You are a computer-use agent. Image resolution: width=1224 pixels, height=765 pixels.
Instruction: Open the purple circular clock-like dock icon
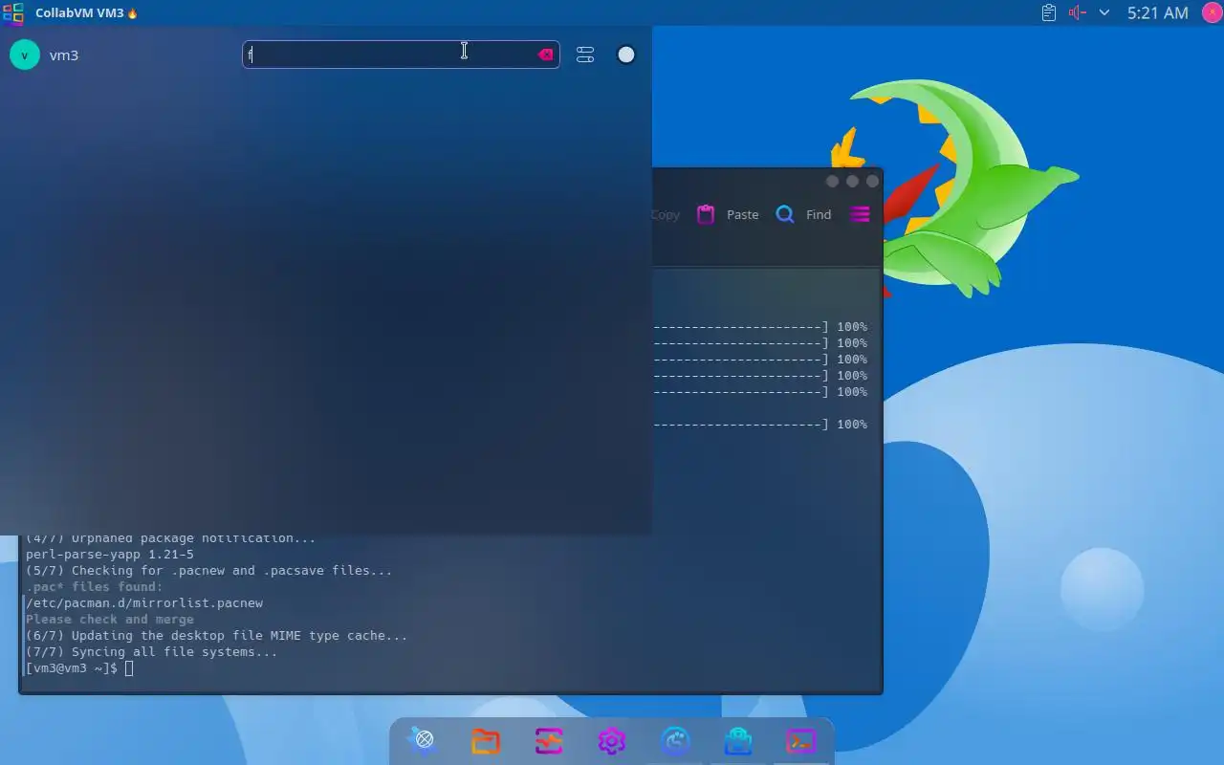676,741
